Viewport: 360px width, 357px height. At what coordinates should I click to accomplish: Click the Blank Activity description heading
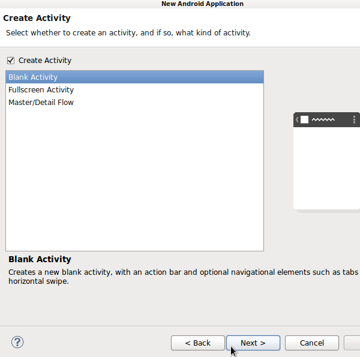pyautogui.click(x=40, y=259)
